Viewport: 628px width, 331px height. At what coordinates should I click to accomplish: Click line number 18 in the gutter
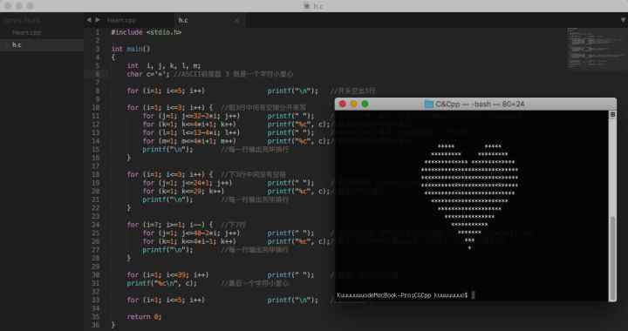tap(96, 174)
